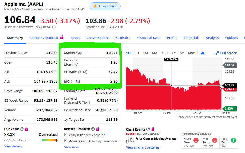Click the star icon in the watchlist button
245x153 pixels.
[x=95, y=6]
